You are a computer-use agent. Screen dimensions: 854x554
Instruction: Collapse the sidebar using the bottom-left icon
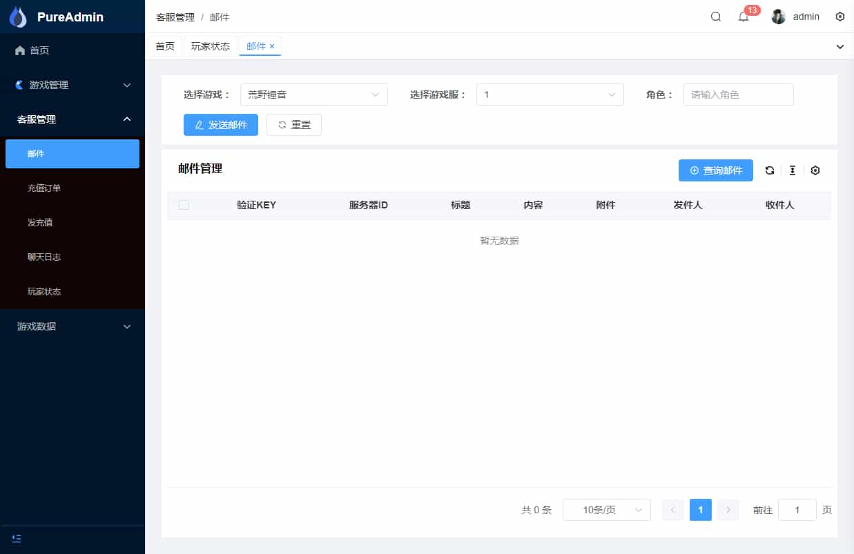click(17, 538)
